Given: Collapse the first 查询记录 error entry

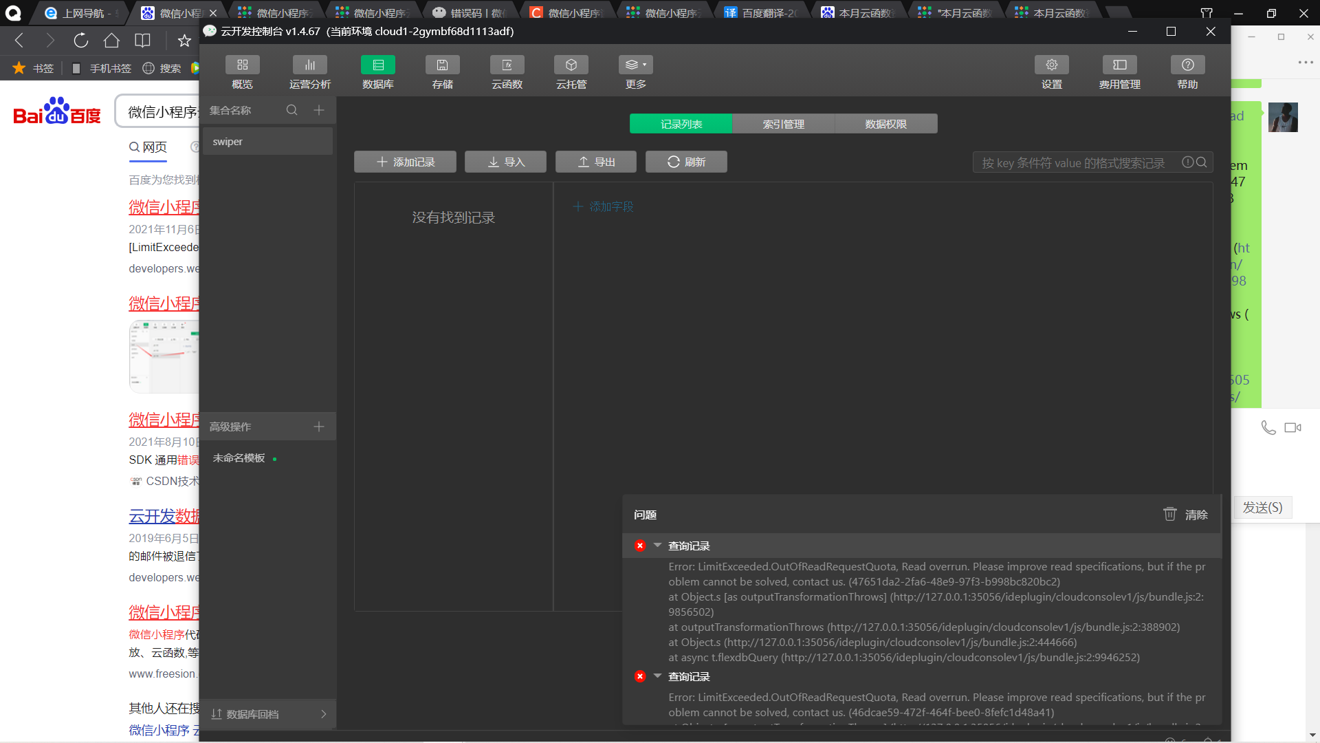Looking at the screenshot, I should pyautogui.click(x=657, y=546).
